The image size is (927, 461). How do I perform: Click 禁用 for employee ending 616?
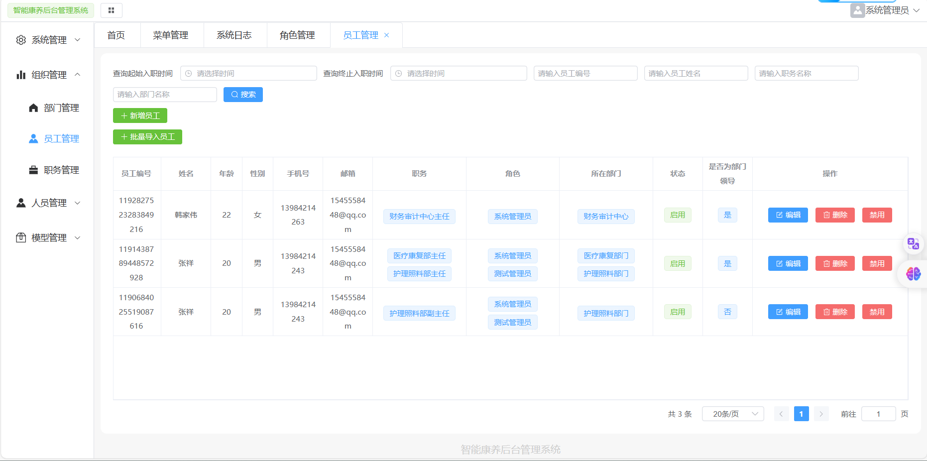coord(877,312)
